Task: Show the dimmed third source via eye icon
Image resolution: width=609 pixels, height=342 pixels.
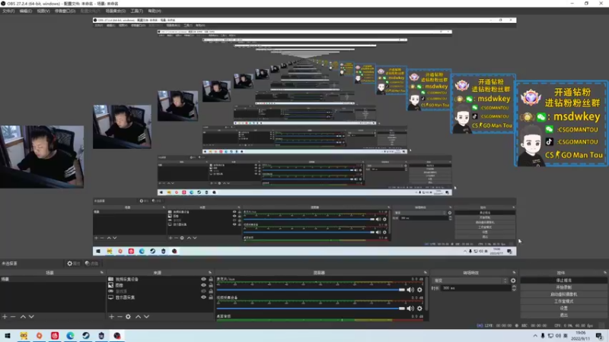Action: [203, 291]
